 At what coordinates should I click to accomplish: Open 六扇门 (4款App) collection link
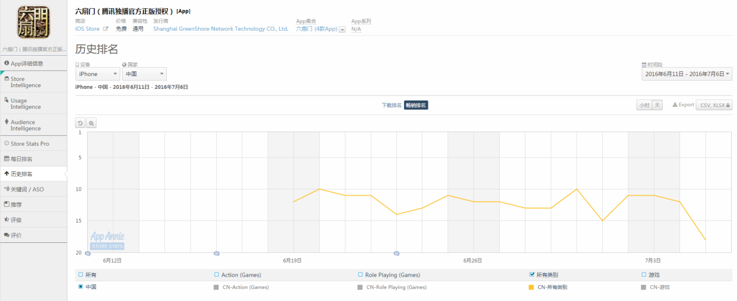pos(317,28)
